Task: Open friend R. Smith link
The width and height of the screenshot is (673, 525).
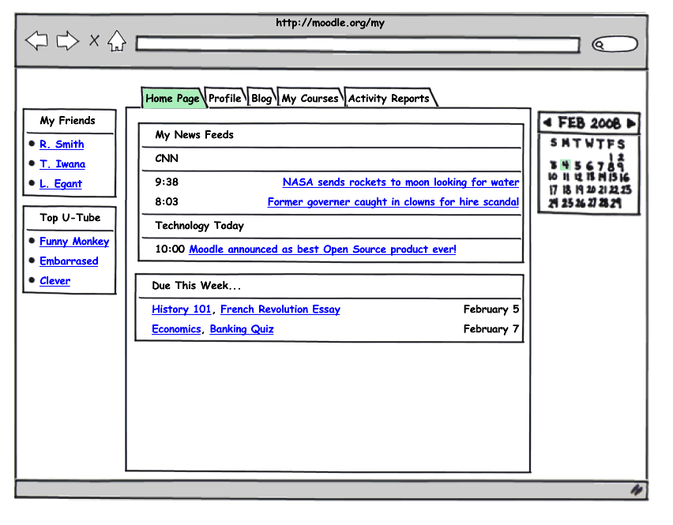Action: (x=62, y=144)
